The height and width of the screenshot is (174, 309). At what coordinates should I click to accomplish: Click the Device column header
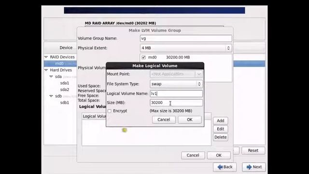[x=66, y=48]
